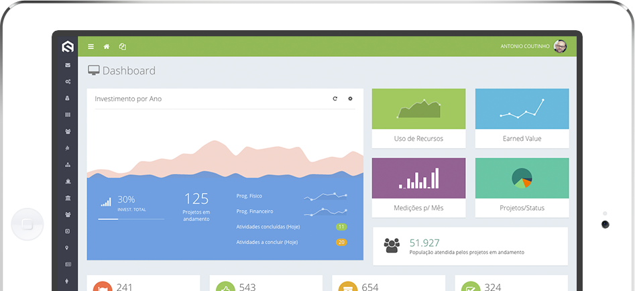
Task: Go to home via house icon
Action: [x=107, y=46]
